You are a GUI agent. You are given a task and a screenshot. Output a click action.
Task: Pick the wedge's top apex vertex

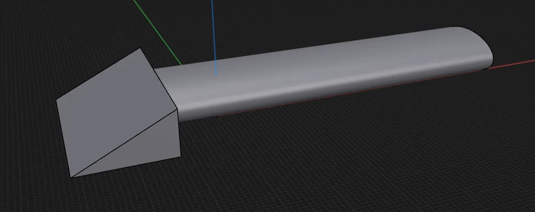click(x=140, y=48)
